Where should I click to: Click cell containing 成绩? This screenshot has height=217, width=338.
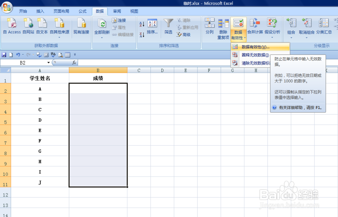click(98, 78)
